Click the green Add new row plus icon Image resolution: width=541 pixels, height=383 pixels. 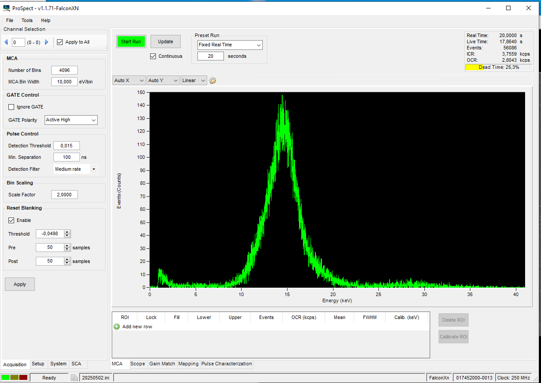(x=117, y=327)
